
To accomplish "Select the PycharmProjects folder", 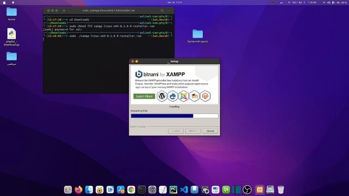I will [197, 36].
